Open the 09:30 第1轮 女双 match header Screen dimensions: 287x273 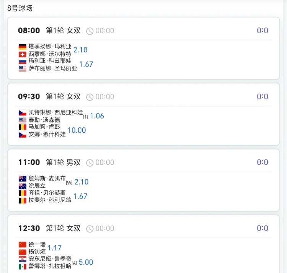click(x=49, y=97)
